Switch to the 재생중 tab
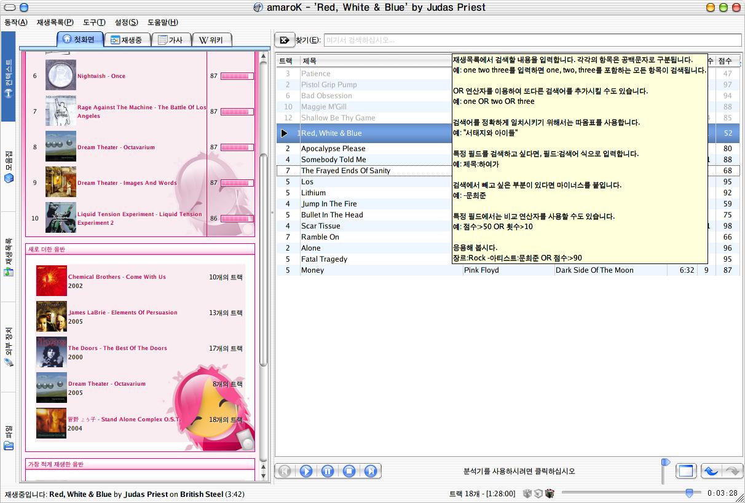Screen dimensions: 745x503 point(126,40)
